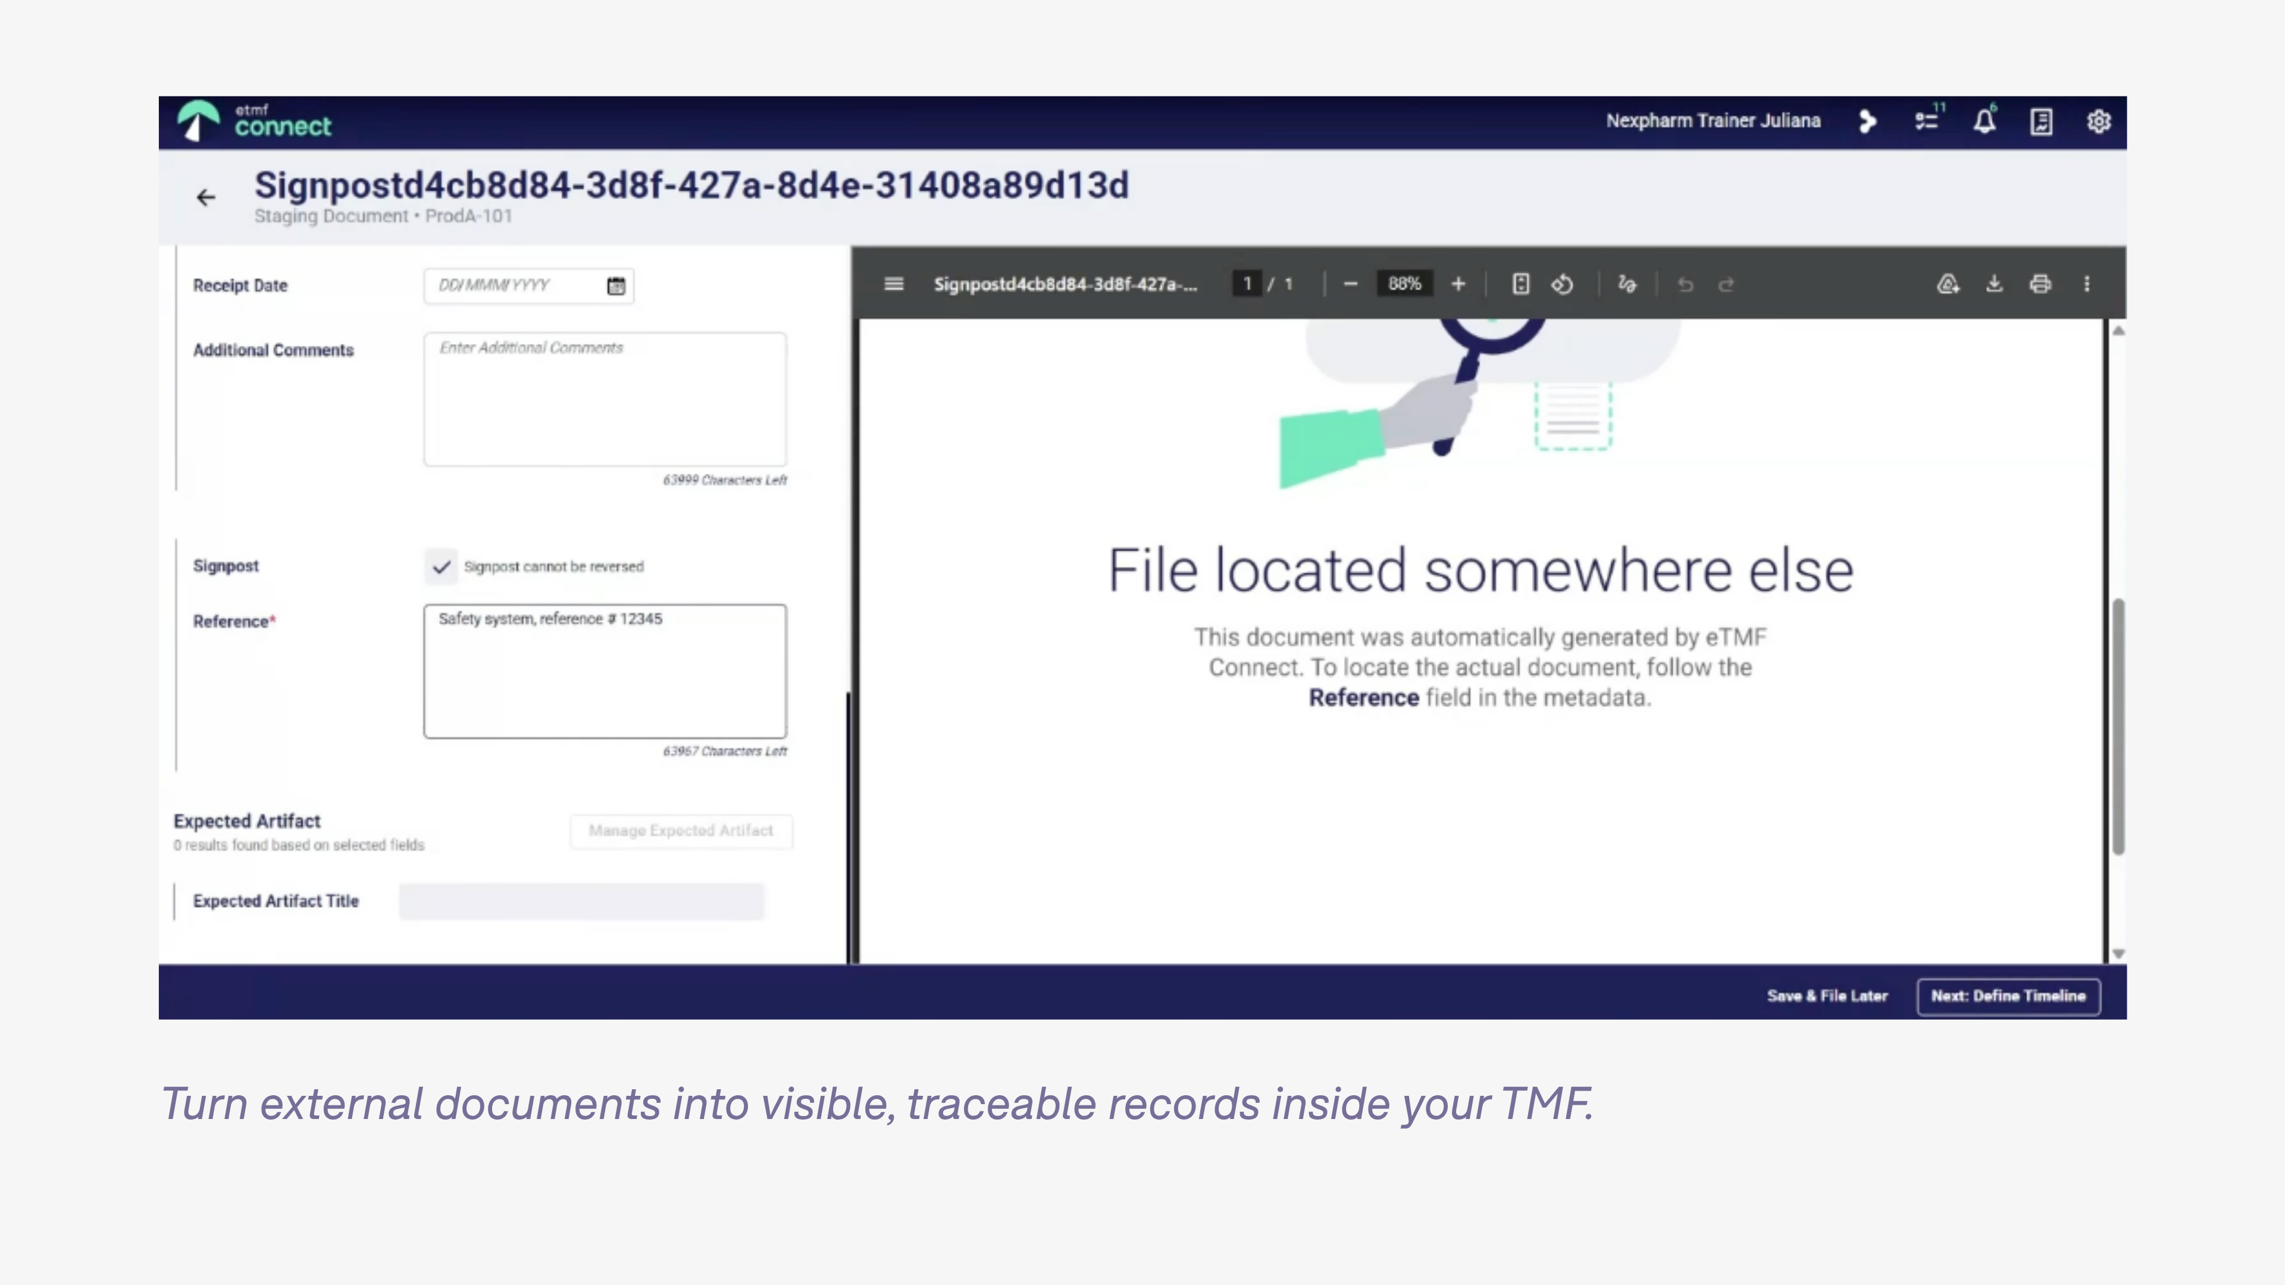The width and height of the screenshot is (2285, 1285).
Task: Click the Additional Comments text area
Action: tap(605, 399)
